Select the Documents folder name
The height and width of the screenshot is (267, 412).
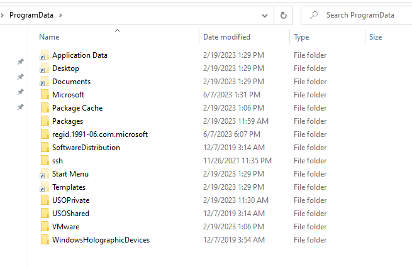tap(71, 82)
